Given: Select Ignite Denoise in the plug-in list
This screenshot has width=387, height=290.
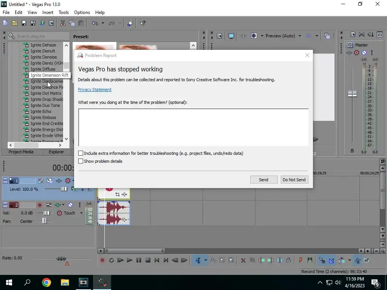Looking at the screenshot, I should pos(43,57).
